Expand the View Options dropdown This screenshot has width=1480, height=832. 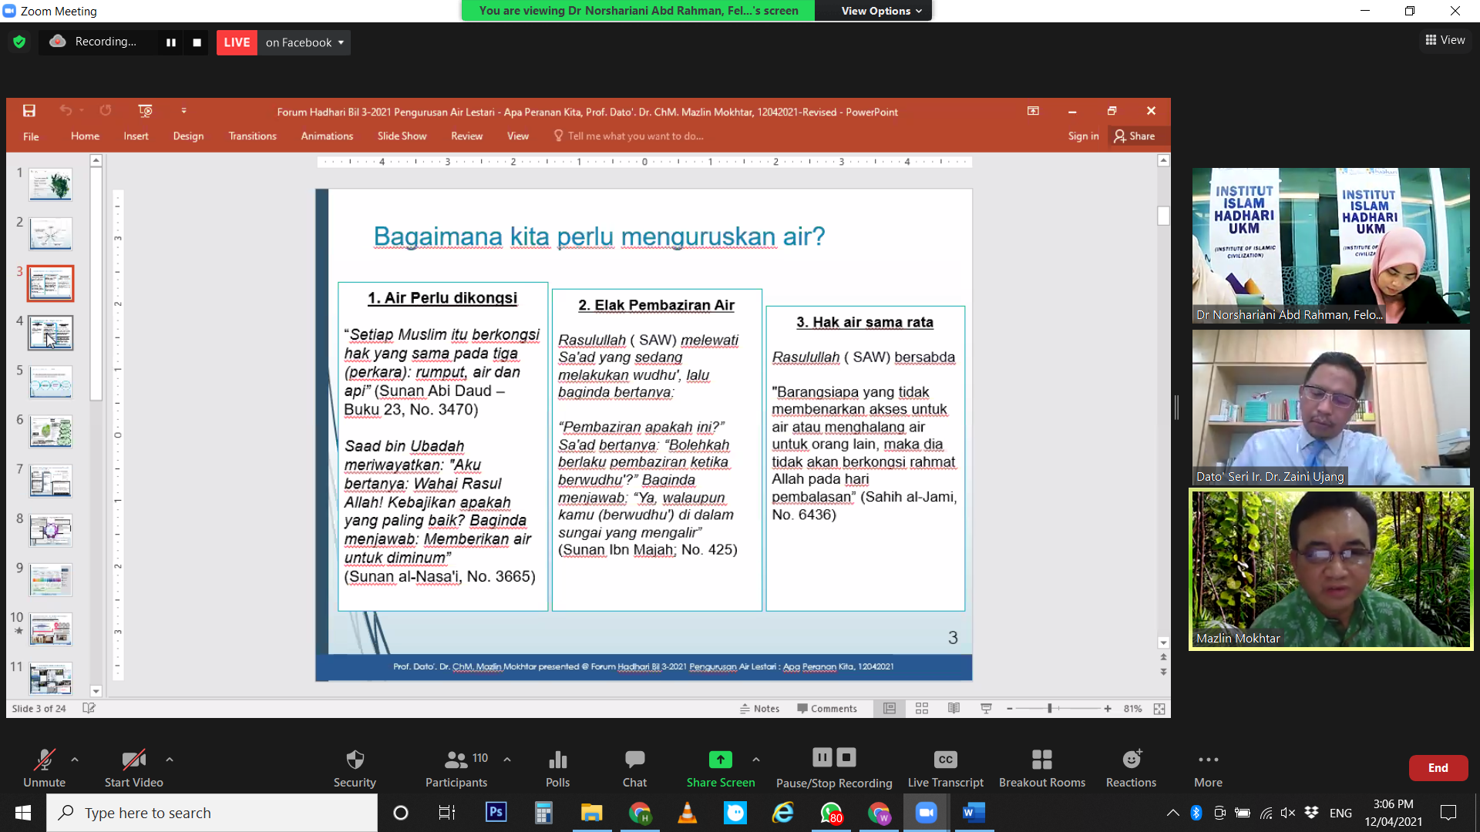click(881, 11)
